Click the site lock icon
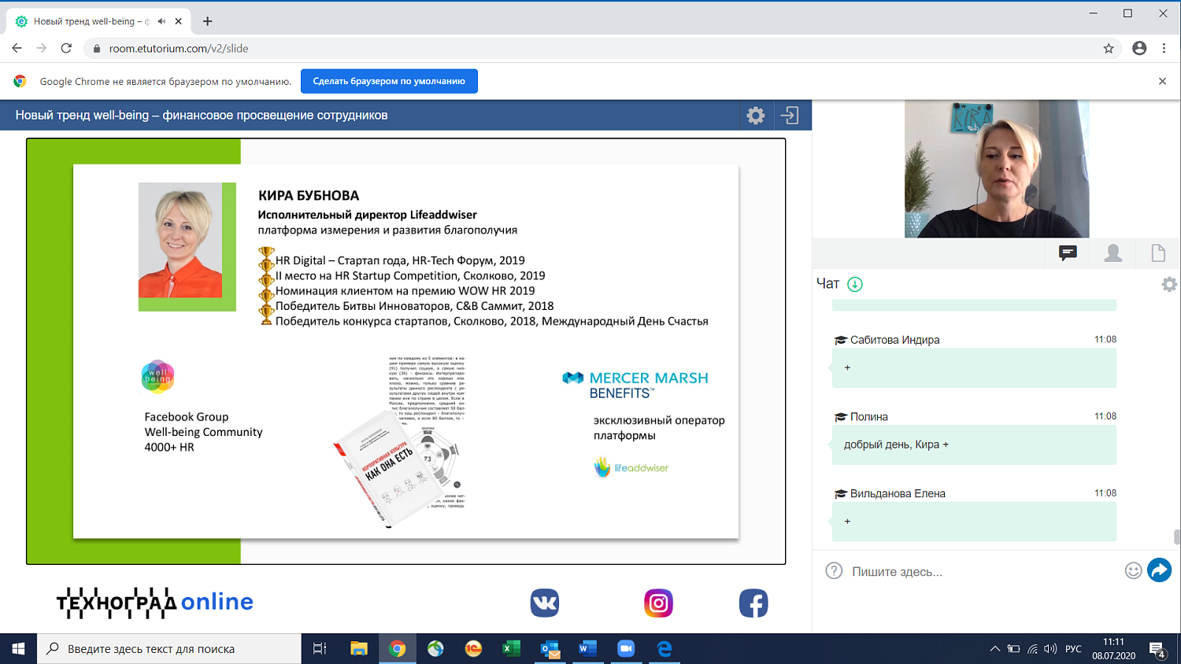This screenshot has width=1181, height=664. click(x=97, y=49)
